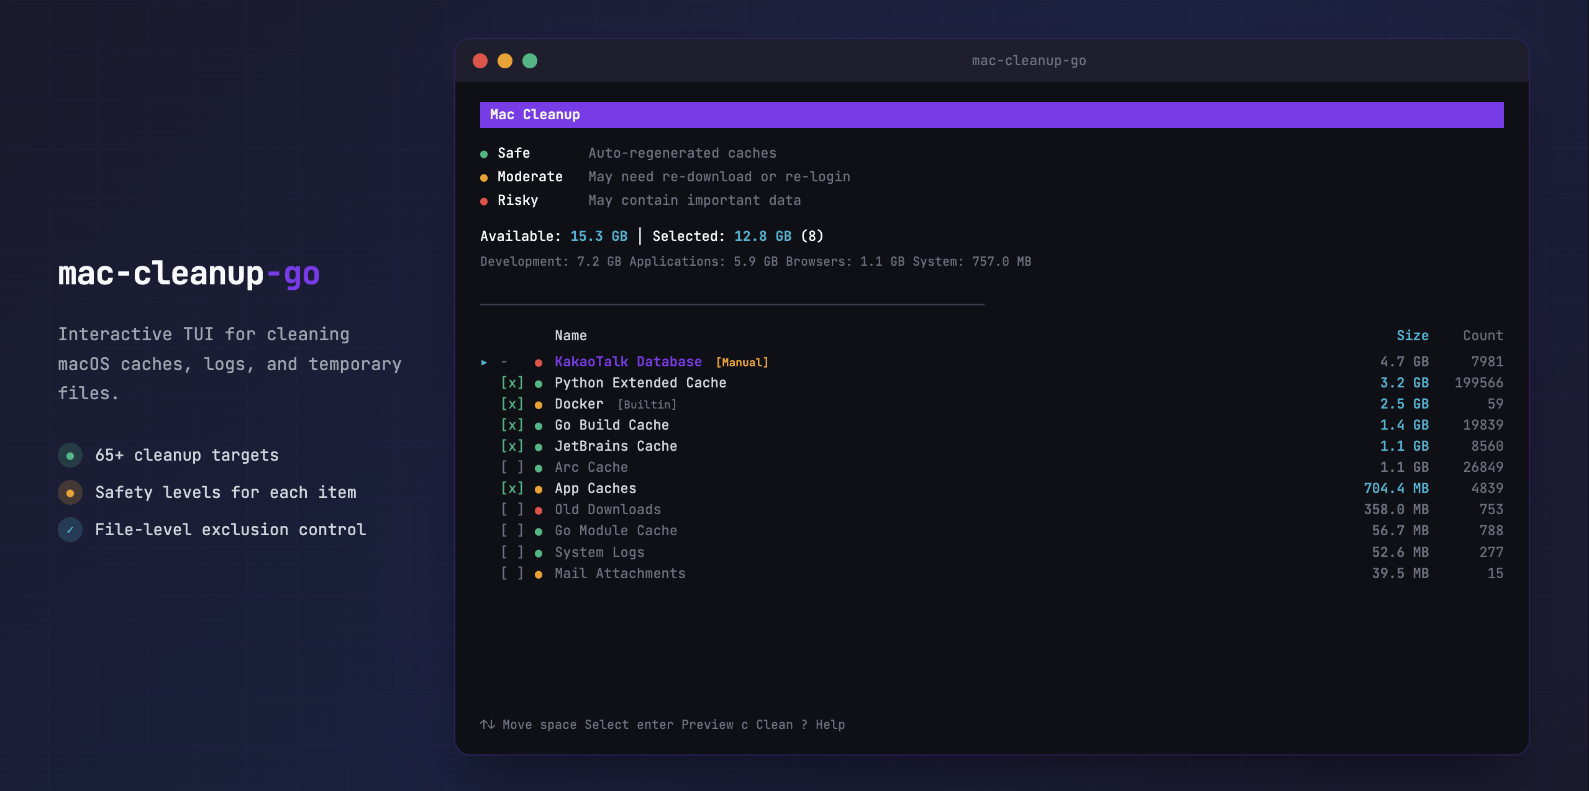Click the green Safe legend dot

click(x=484, y=154)
